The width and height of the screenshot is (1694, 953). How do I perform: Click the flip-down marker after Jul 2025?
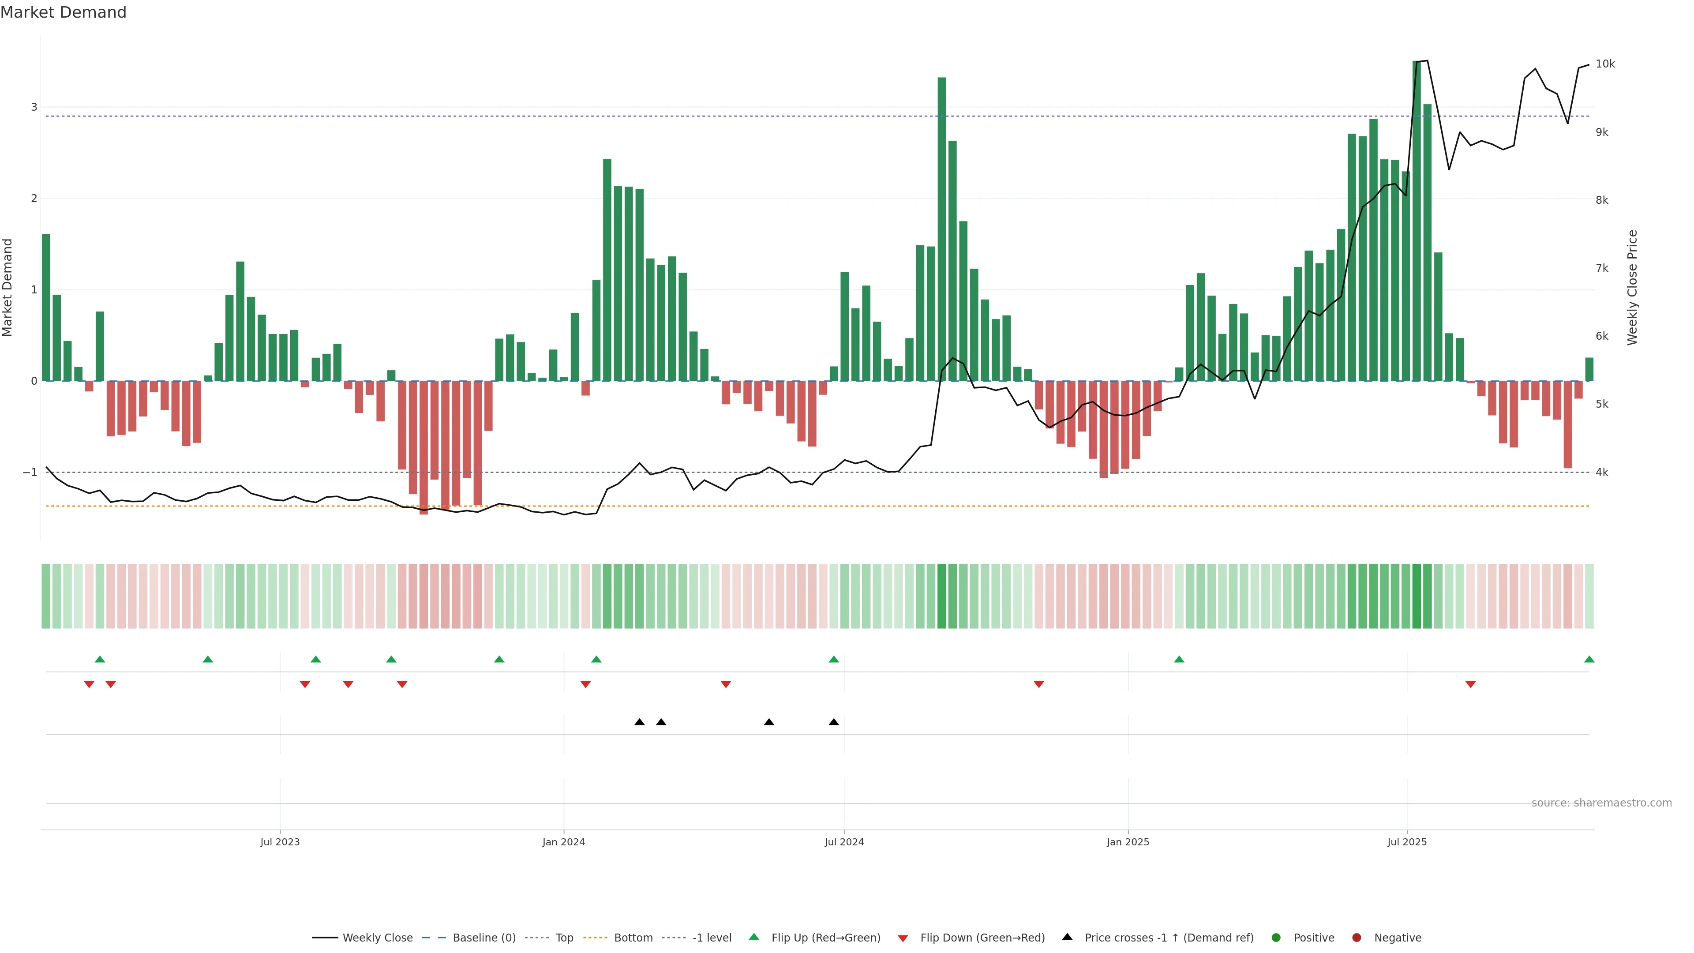(1470, 685)
